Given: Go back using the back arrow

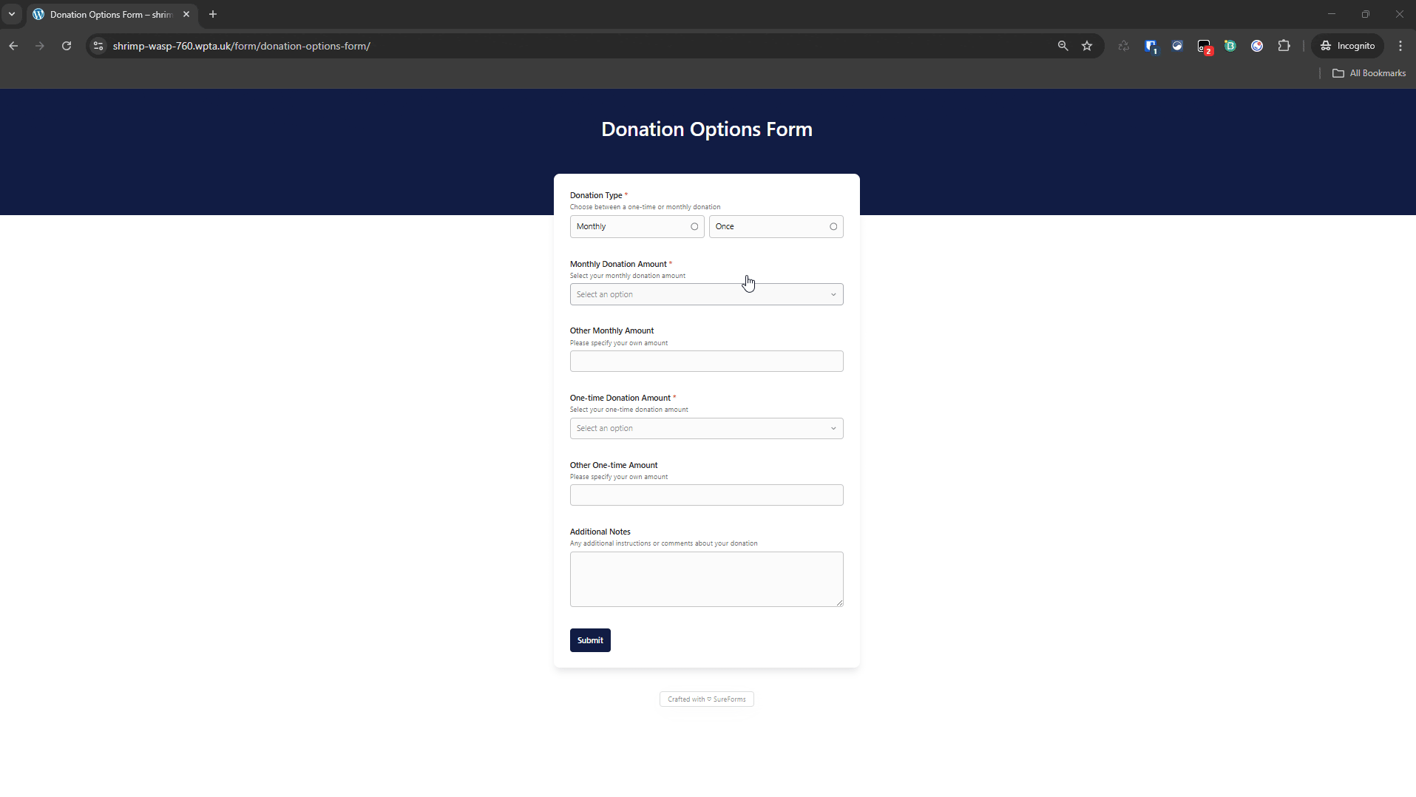Looking at the screenshot, I should coord(13,46).
